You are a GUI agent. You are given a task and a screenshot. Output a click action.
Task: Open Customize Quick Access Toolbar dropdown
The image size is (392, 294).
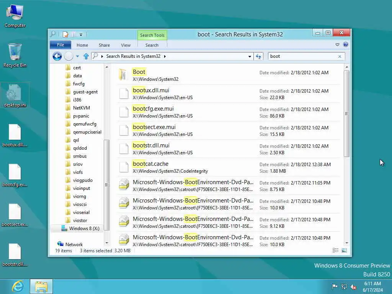pos(81,35)
